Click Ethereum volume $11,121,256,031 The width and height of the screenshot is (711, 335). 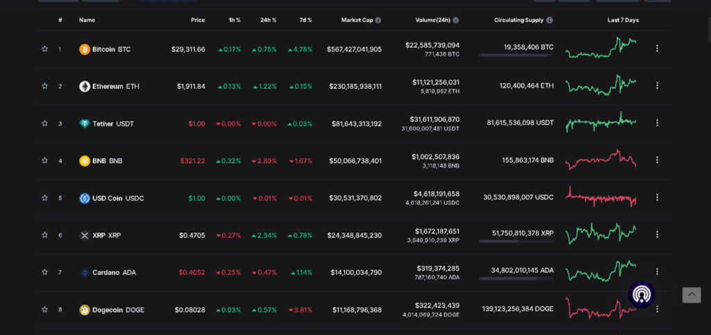tap(436, 82)
